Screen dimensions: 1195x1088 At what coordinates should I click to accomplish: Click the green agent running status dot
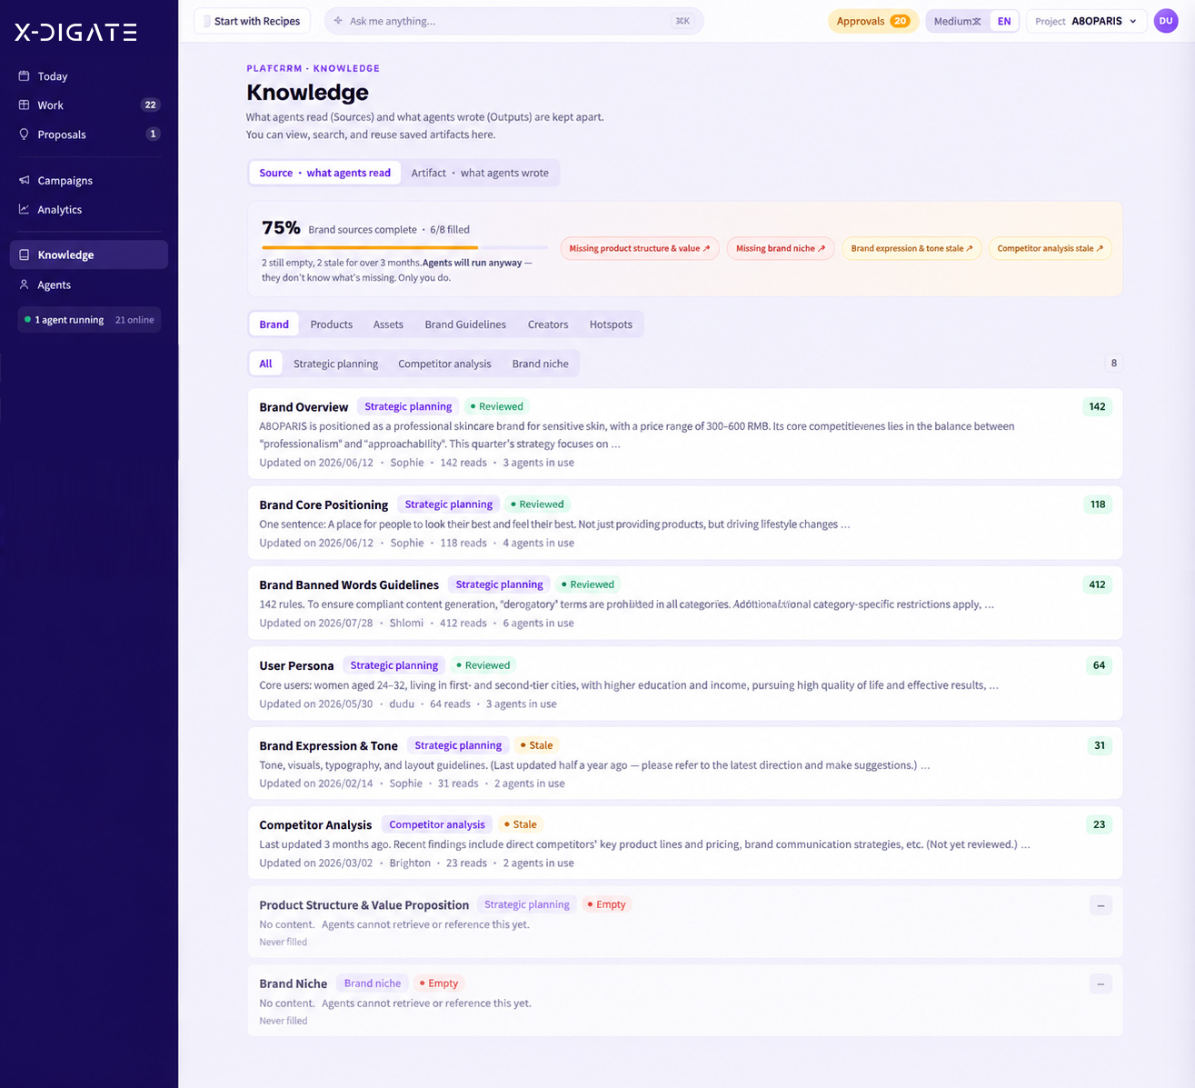coord(27,320)
